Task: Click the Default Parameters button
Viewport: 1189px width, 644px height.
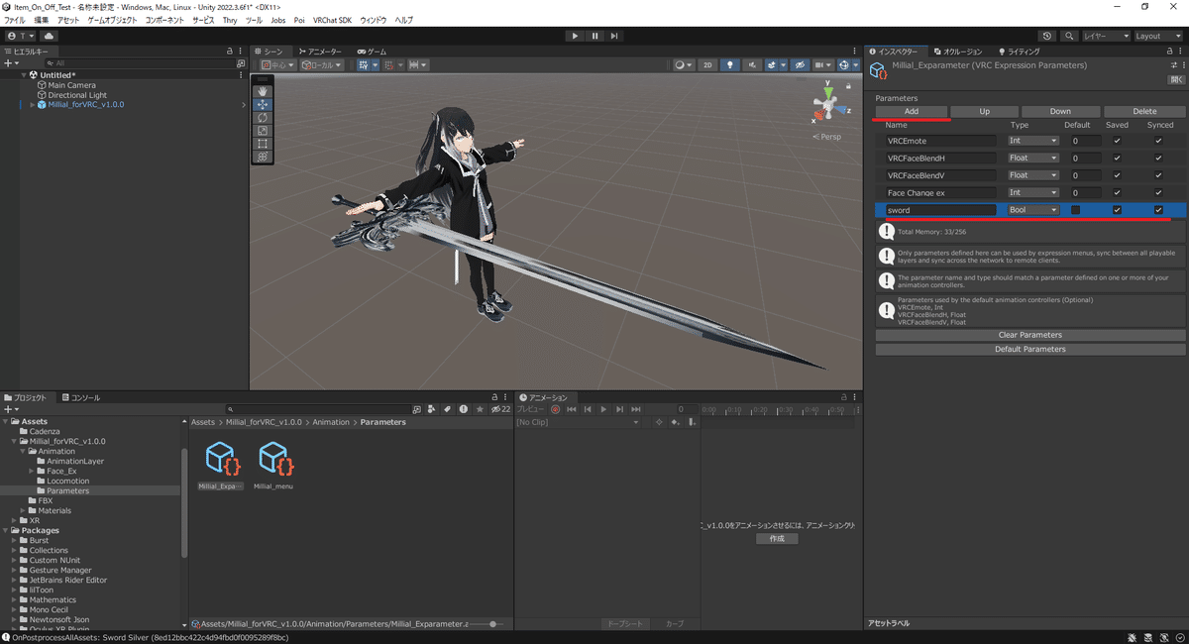Action: click(x=1030, y=349)
